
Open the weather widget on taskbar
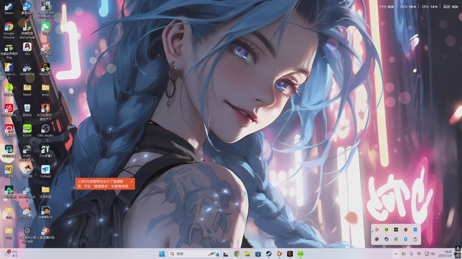click(x=11, y=254)
